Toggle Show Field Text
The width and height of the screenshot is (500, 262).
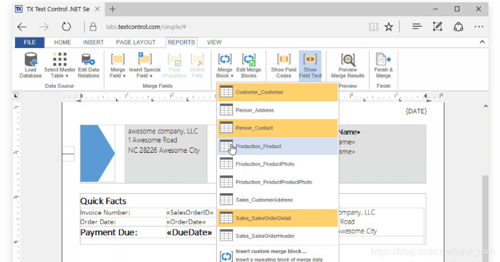pos(310,65)
